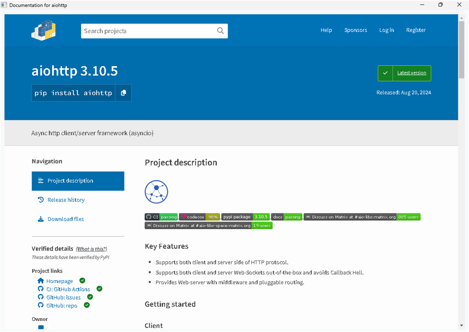This screenshot has width=469, height=332.
Task: Click the codecov 98% badge
Action: coord(200,217)
